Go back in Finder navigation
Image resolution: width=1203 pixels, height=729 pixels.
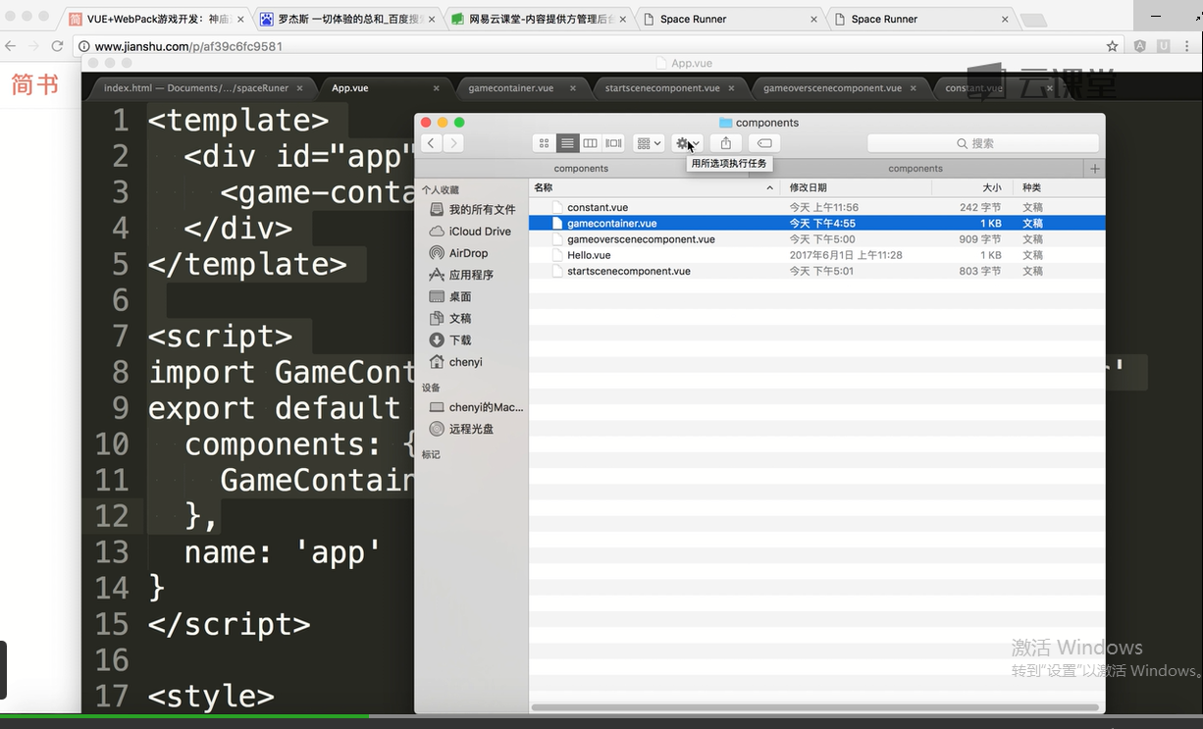point(431,143)
